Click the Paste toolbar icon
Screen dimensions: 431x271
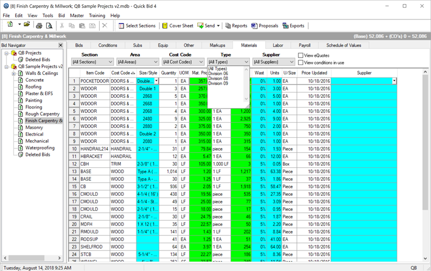(82, 26)
